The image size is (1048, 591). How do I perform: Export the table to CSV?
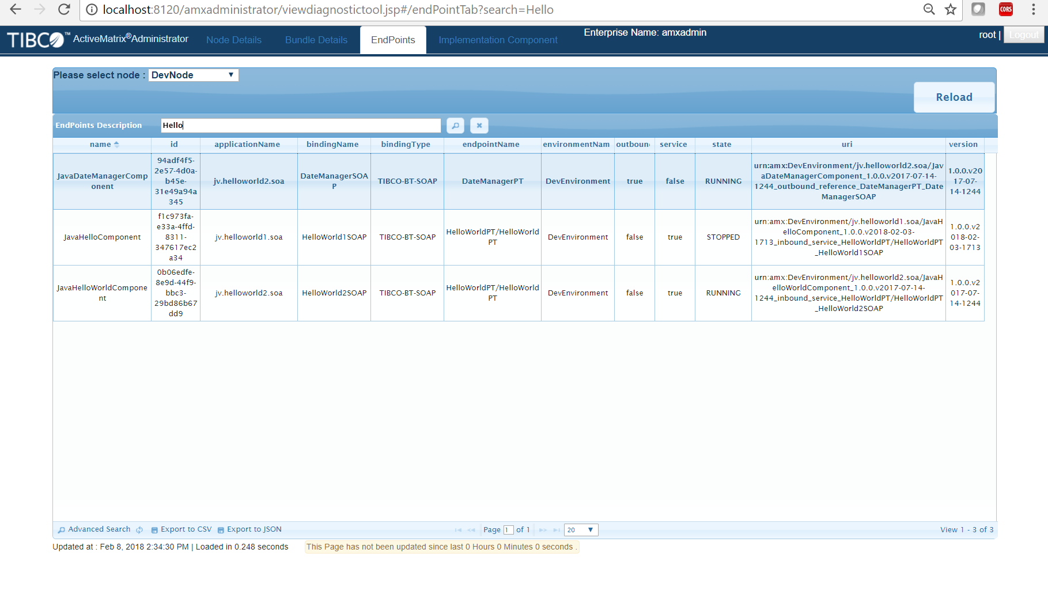coord(181,529)
